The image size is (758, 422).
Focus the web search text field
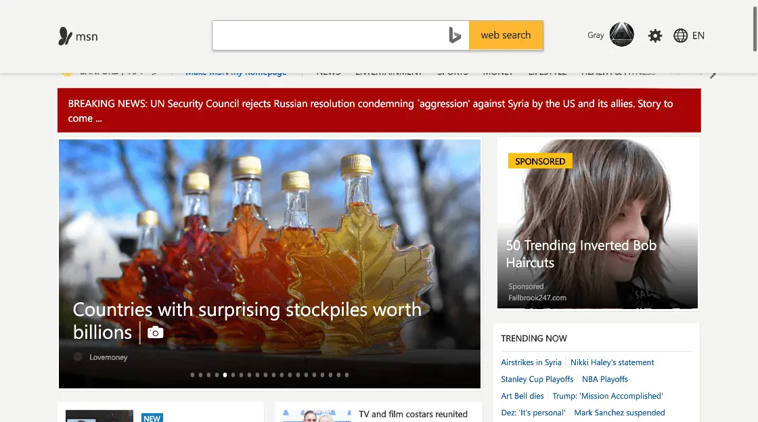point(328,35)
